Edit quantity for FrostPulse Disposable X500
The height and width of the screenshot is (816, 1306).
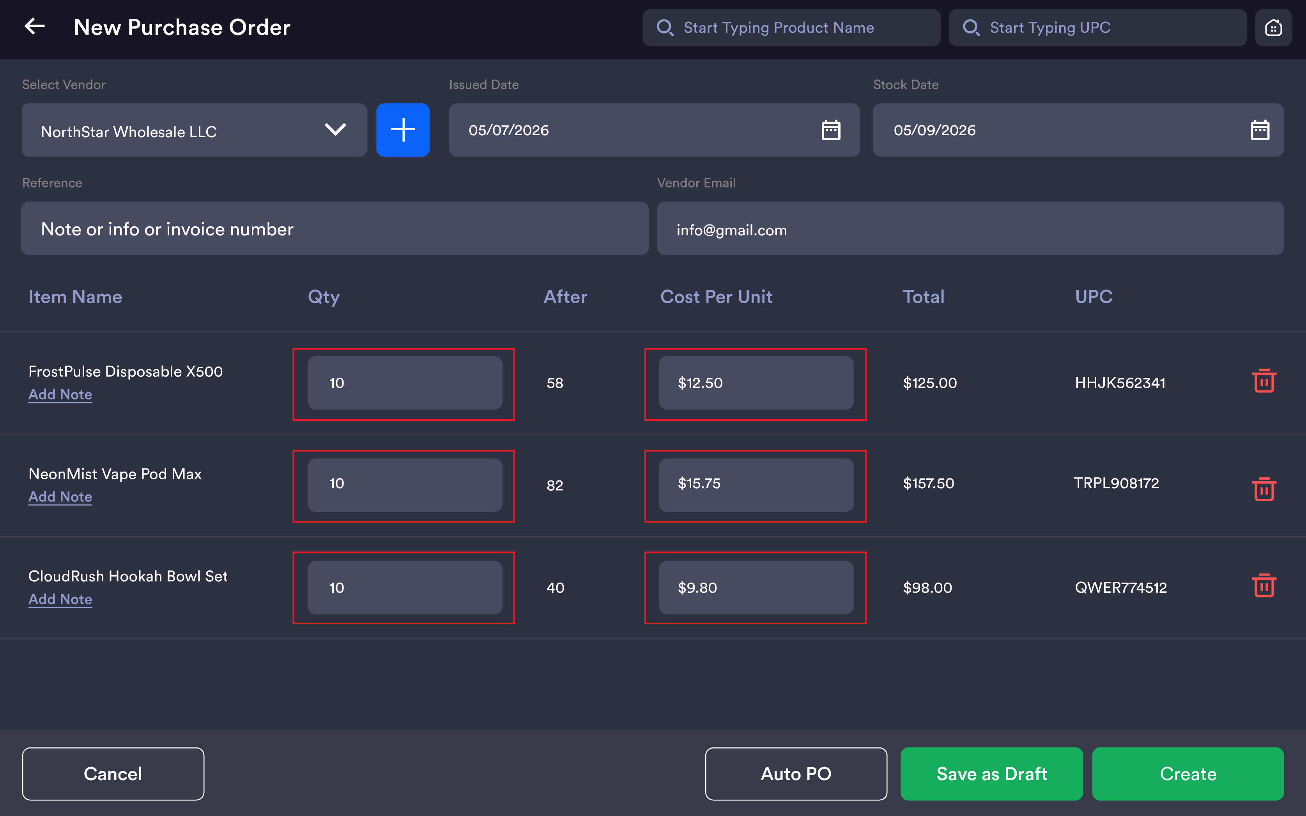(x=405, y=383)
